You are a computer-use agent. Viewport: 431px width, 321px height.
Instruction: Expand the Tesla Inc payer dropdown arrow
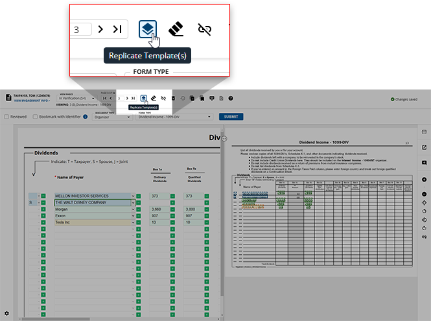click(133, 222)
